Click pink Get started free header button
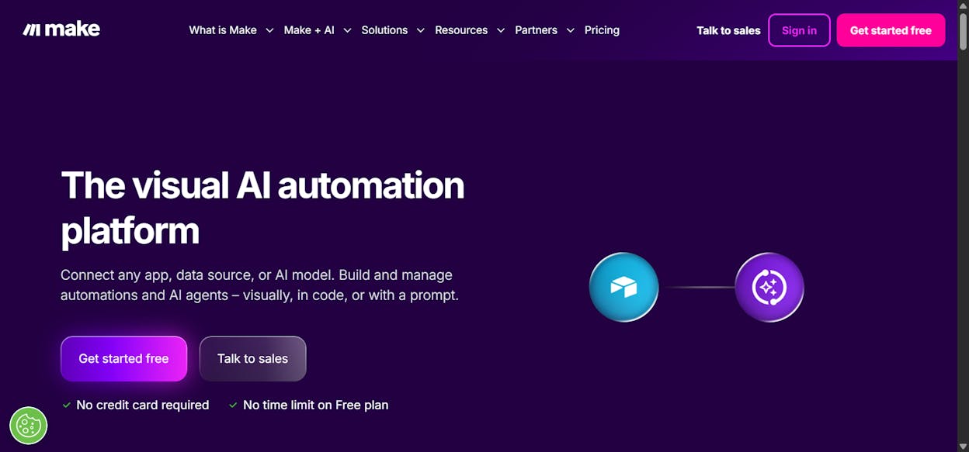This screenshot has height=452, width=969. 891,30
